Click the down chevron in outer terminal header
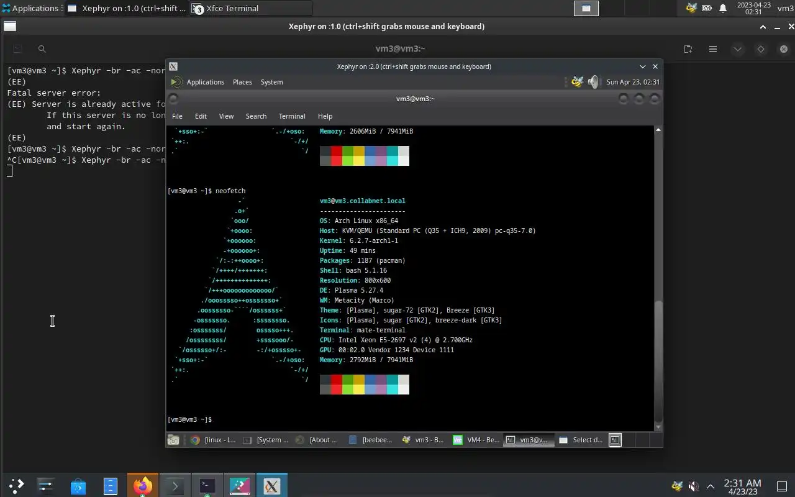795x497 pixels. tap(738, 49)
